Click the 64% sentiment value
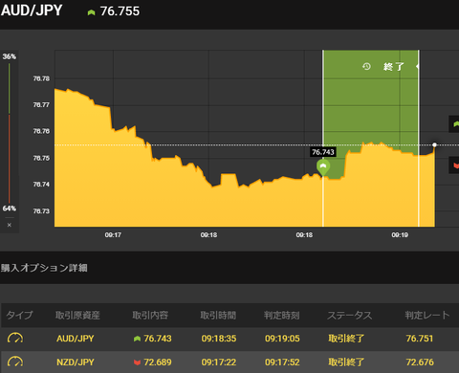The width and height of the screenshot is (459, 373). (x=10, y=208)
